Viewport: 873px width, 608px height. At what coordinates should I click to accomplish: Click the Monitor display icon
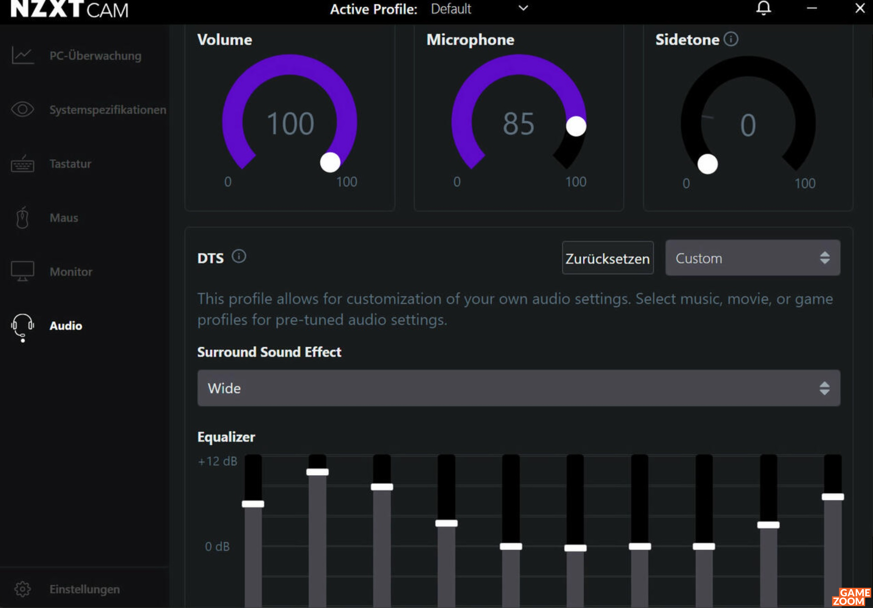(x=23, y=271)
